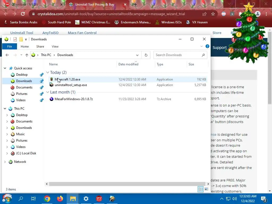Collapse the Today (2) group
The image size is (272, 204).
click(48, 72)
